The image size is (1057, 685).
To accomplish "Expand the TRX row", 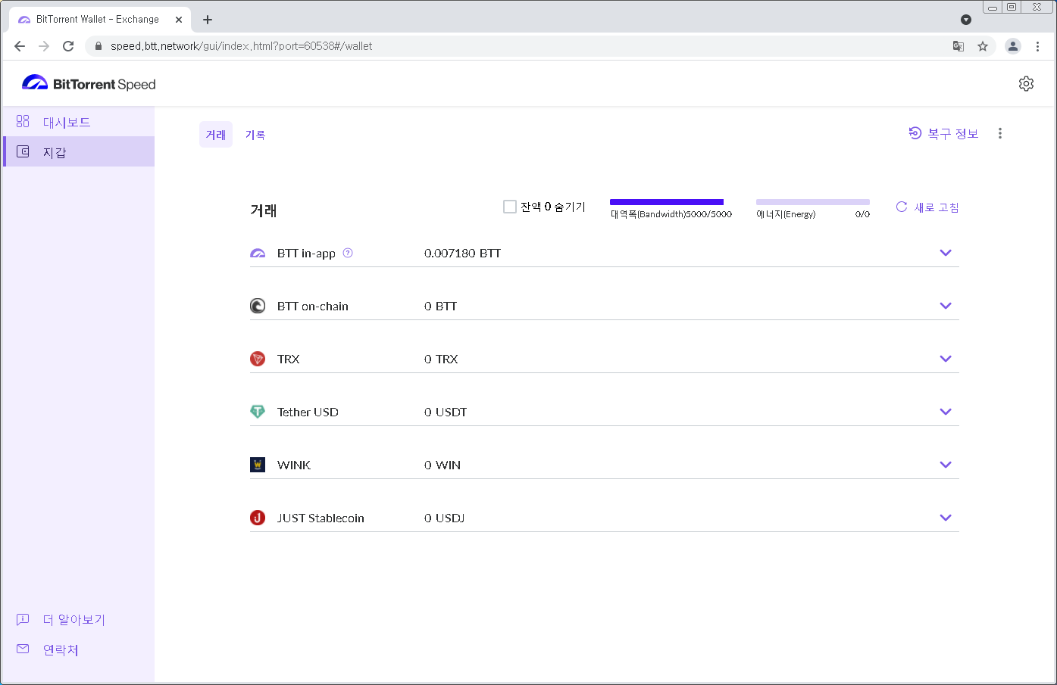I will coord(946,359).
